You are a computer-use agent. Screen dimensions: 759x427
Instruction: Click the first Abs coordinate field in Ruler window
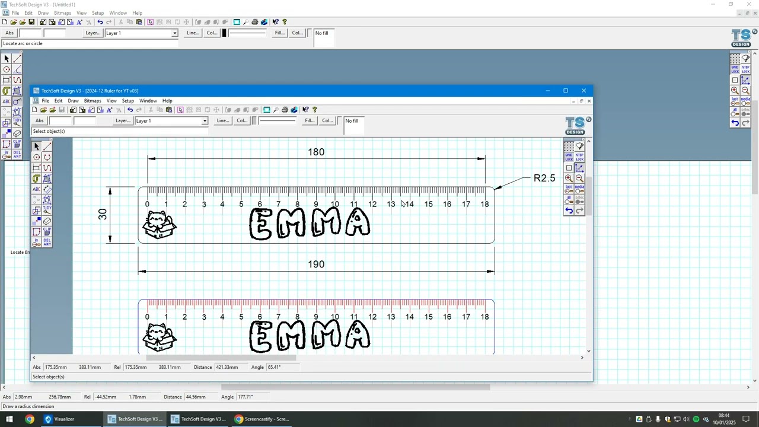(60, 121)
